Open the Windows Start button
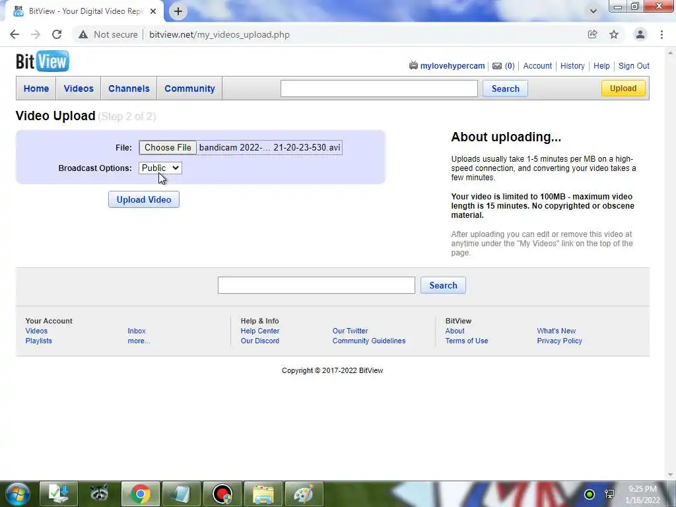This screenshot has width=676, height=507. click(x=17, y=494)
